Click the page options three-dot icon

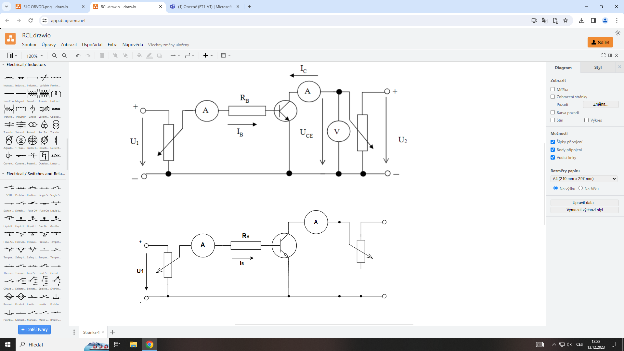pos(74,332)
